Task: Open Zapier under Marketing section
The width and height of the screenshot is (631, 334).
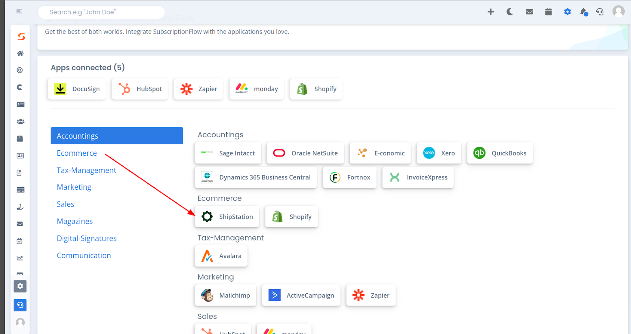Action: tap(371, 295)
